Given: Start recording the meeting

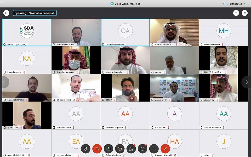Looking at the screenshot, I should pos(120,149).
